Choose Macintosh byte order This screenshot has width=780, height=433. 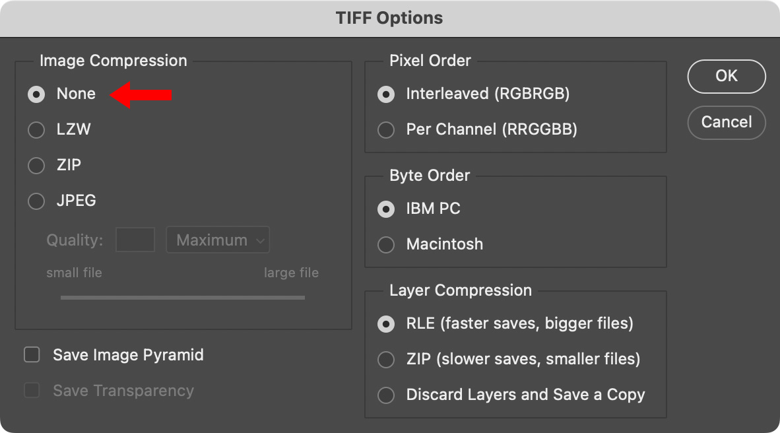tap(386, 245)
